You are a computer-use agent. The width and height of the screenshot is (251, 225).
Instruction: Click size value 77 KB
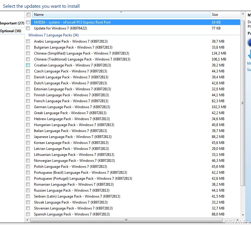pos(216,28)
